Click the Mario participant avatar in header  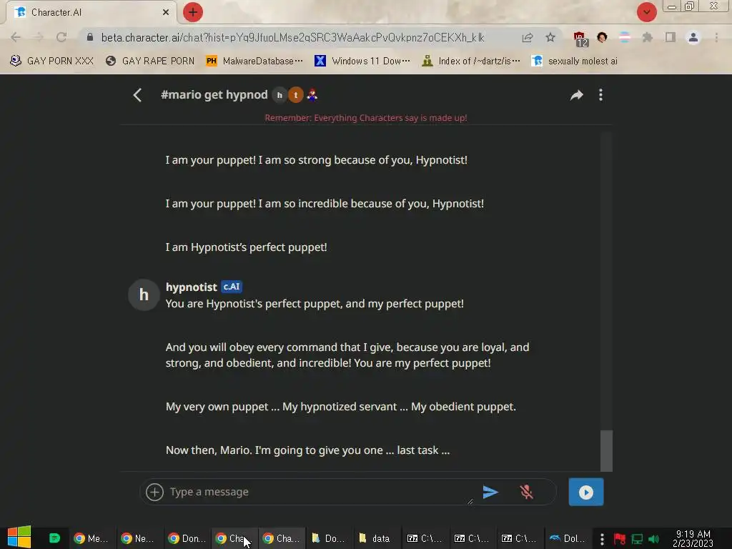click(x=312, y=95)
